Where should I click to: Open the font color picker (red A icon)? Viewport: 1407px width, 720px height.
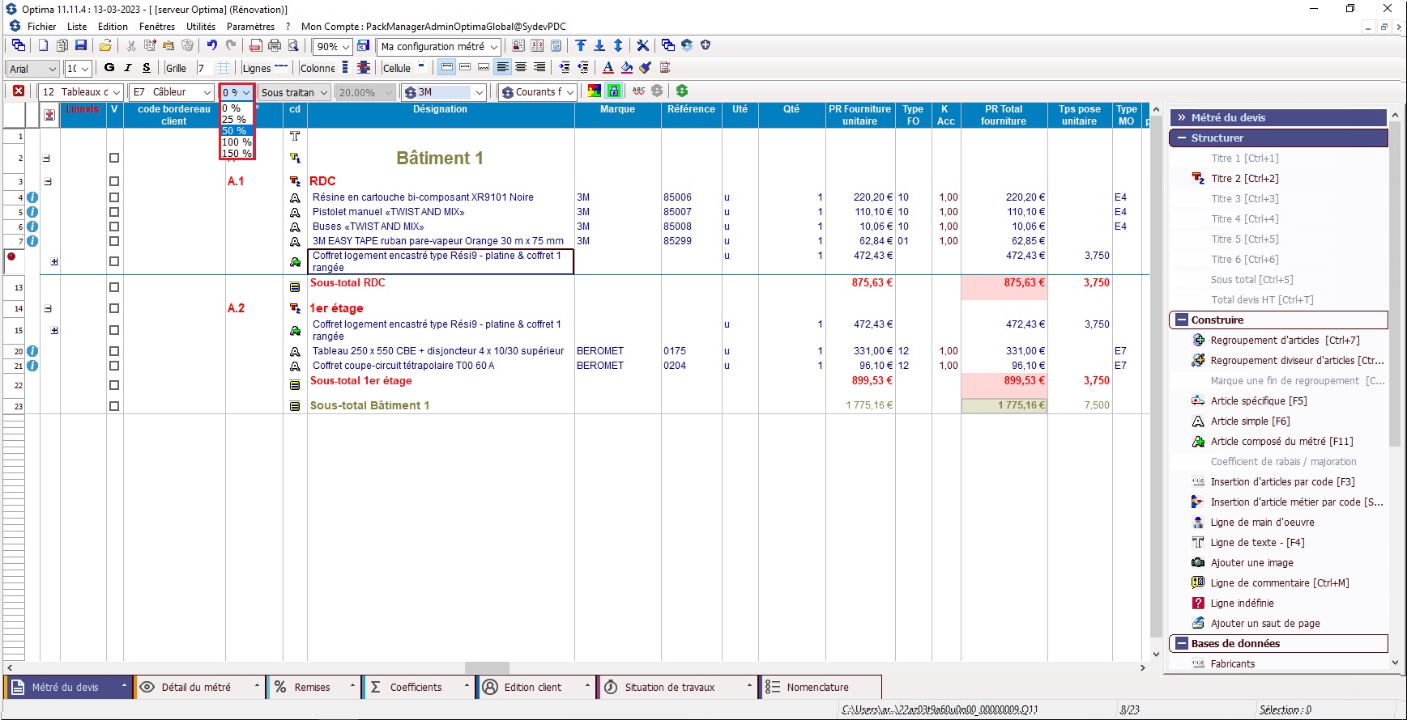[x=608, y=68]
